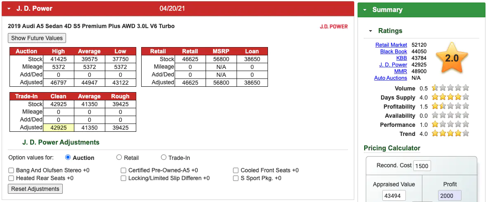This screenshot has width=488, height=202.
Task: Open the KBB link
Action: 401,58
